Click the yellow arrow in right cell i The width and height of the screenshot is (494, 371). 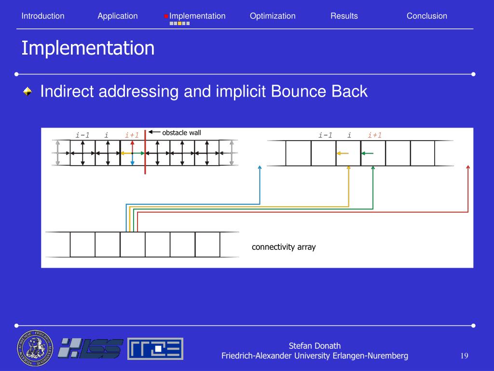point(343,153)
